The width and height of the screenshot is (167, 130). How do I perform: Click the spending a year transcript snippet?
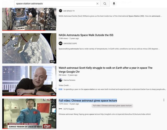click(x=115, y=89)
